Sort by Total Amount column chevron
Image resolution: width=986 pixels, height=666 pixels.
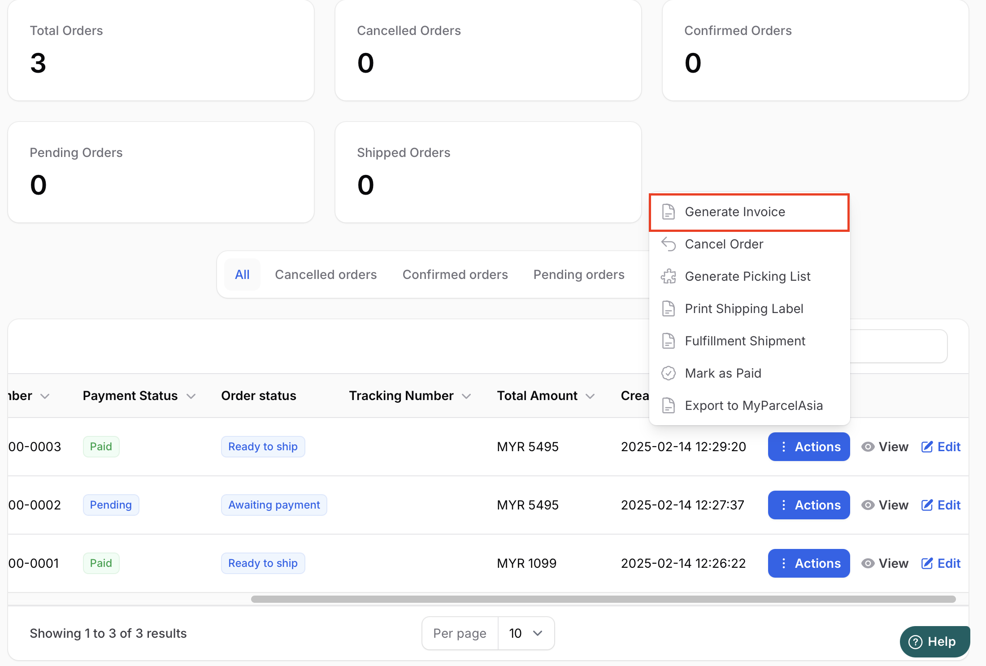click(590, 396)
